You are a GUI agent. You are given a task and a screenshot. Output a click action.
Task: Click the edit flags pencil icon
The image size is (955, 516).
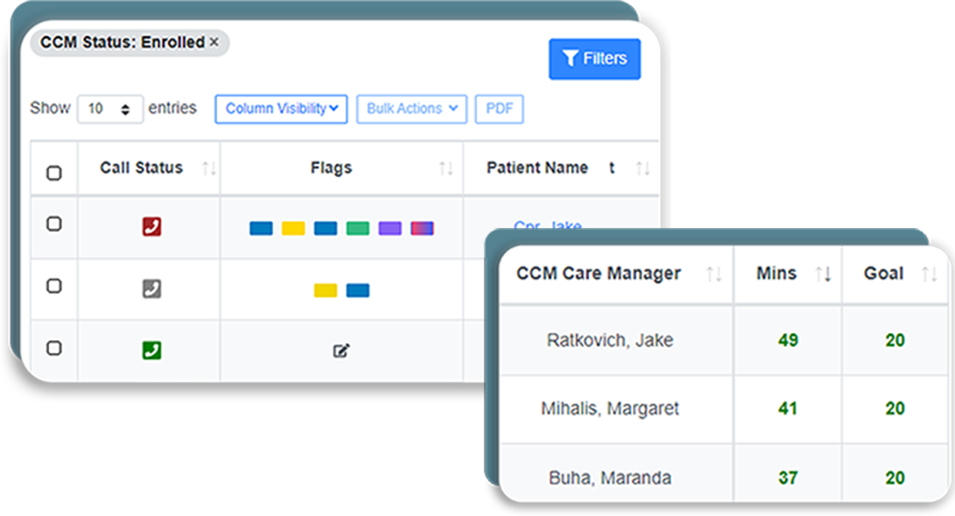tap(341, 350)
